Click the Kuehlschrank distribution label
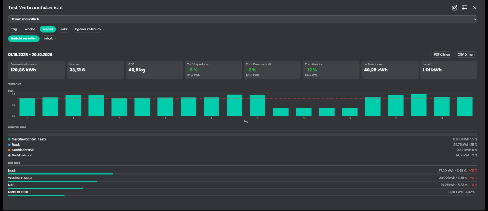This screenshot has height=211, width=488. [x=23, y=150]
